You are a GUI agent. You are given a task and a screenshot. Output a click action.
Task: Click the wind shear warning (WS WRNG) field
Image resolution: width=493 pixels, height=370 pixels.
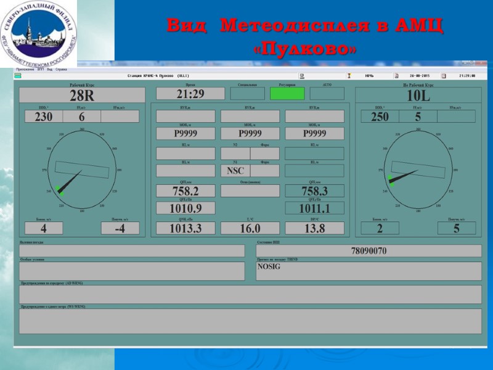[250, 321]
